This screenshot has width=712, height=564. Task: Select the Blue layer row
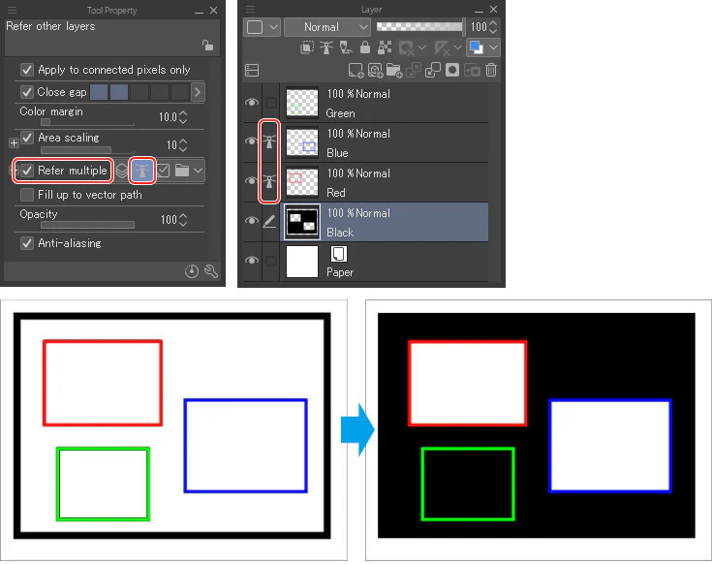tap(385, 142)
